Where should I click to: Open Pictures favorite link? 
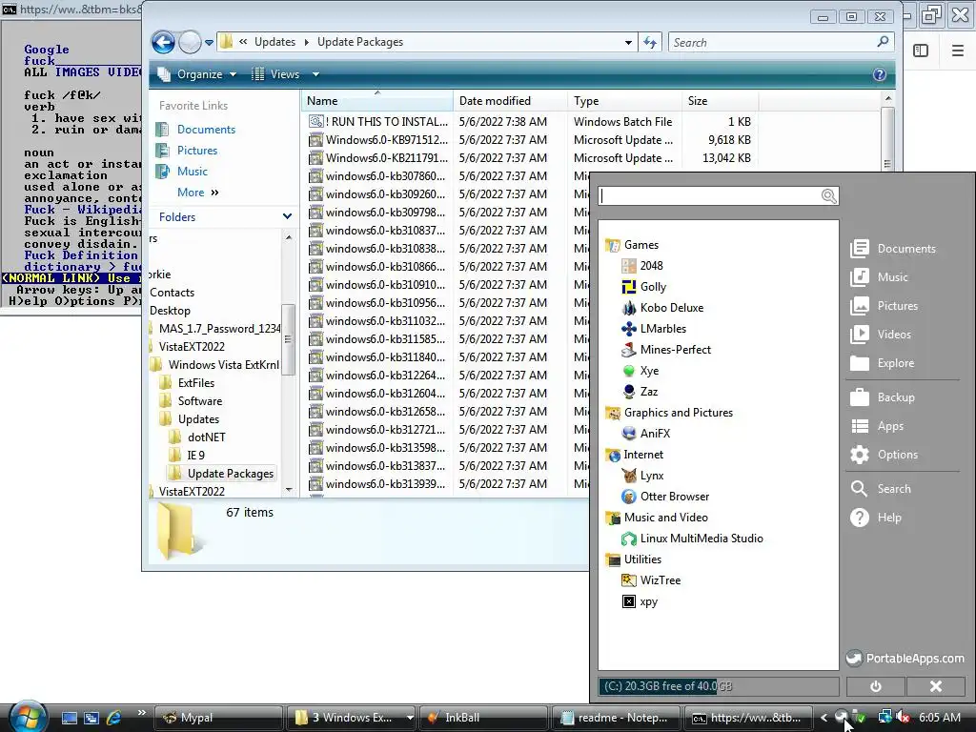click(x=187, y=151)
